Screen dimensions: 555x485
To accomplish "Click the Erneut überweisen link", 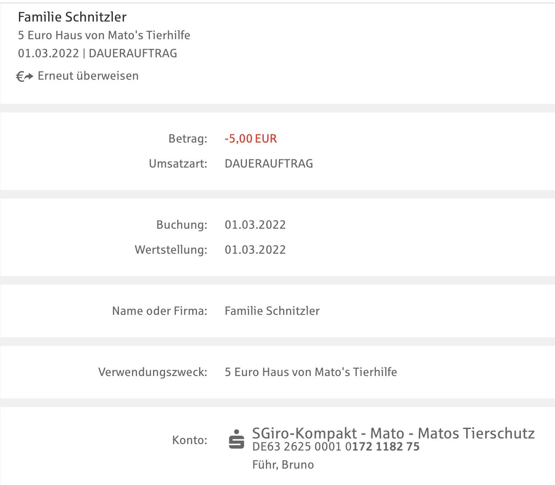I will [88, 76].
